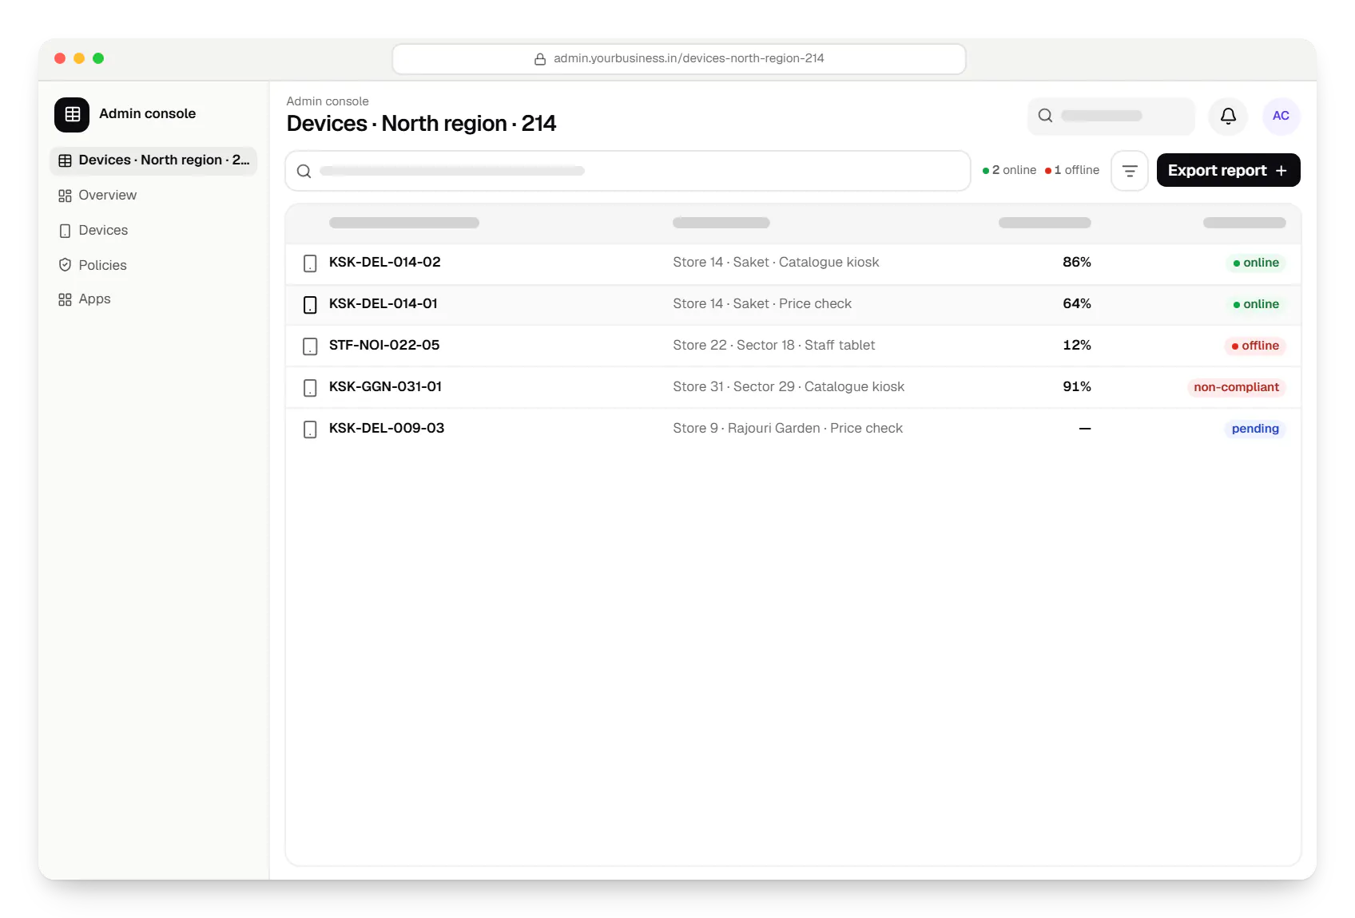The height and width of the screenshot is (918, 1355).
Task: Click the Admin console logo icon
Action: pos(72,114)
